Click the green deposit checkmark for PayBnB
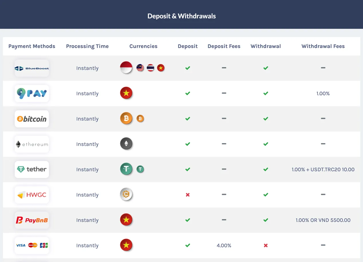Image resolution: width=363 pixels, height=262 pixels. pyautogui.click(x=188, y=220)
